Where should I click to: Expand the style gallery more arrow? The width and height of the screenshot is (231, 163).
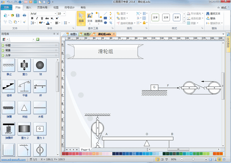(184, 22)
